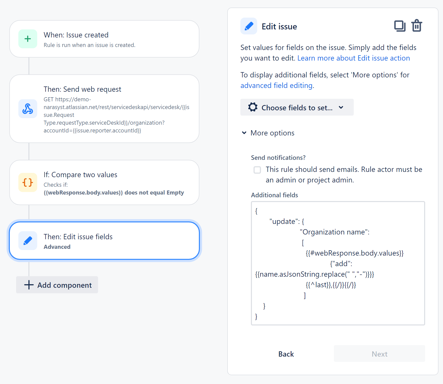Click the Send web request webhook icon
Viewport: 443px width, 384px height.
(28, 109)
